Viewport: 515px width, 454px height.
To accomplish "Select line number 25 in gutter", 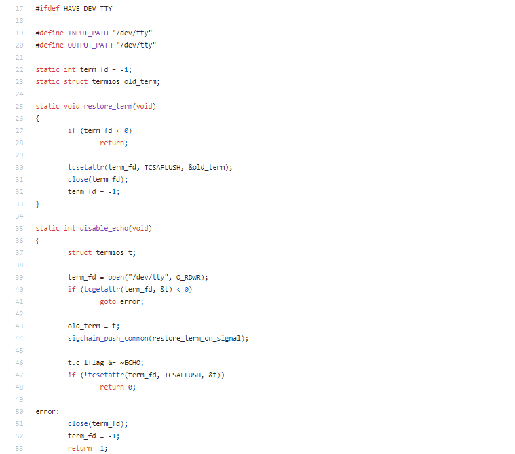I will click(20, 106).
